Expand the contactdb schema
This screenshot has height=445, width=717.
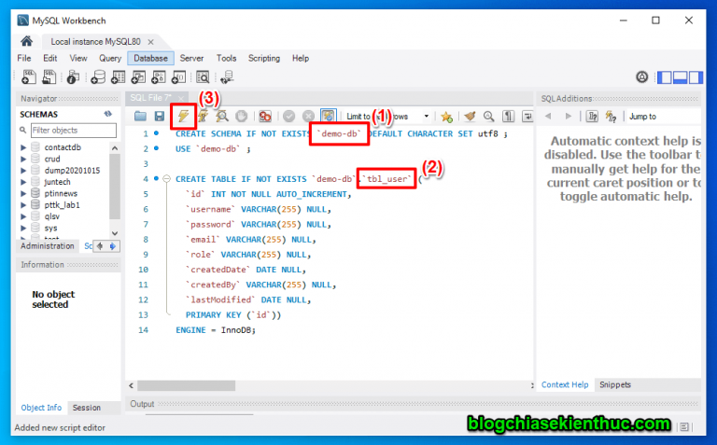pos(23,147)
